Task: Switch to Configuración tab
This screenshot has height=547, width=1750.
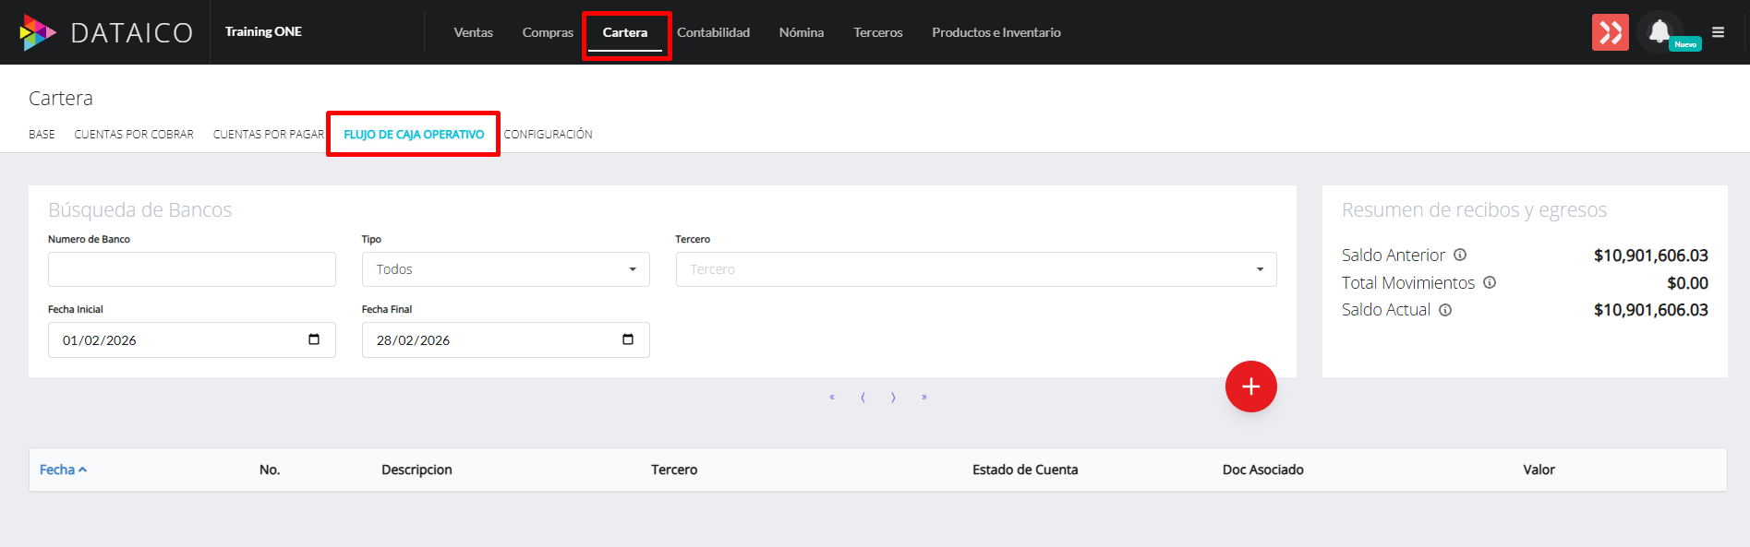Action: 548,135
